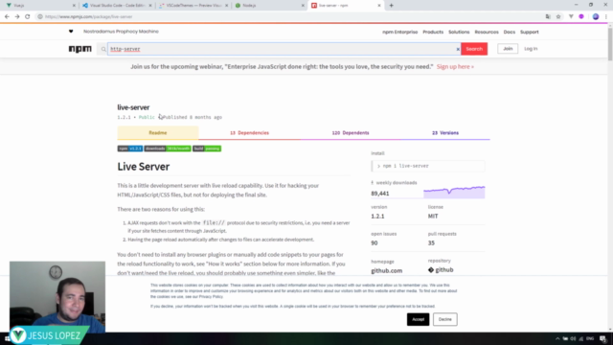The image size is (613, 345).
Task: Click the Join button
Action: point(508,49)
